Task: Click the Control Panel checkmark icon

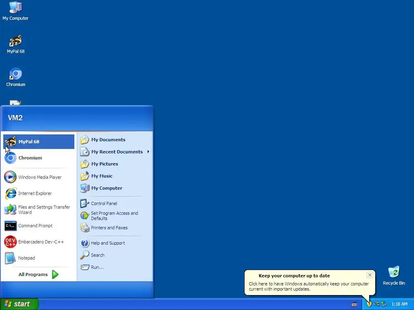Action: tap(85, 203)
